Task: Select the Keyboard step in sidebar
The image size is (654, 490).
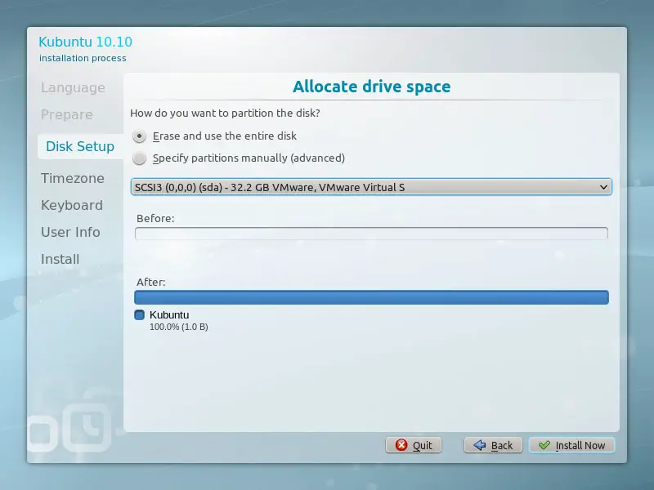Action: 72,206
